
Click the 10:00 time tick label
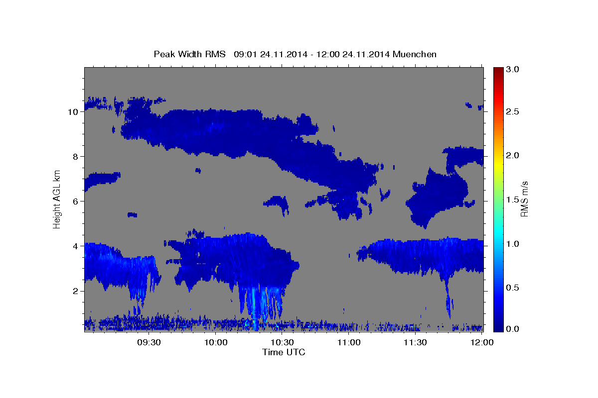tap(216, 342)
